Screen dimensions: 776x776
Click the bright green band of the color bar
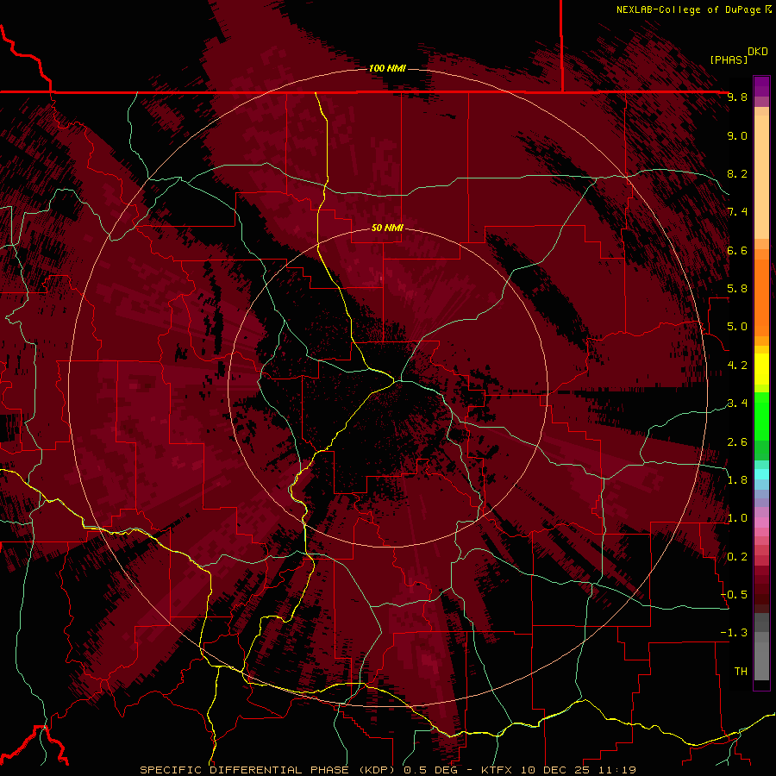761,416
